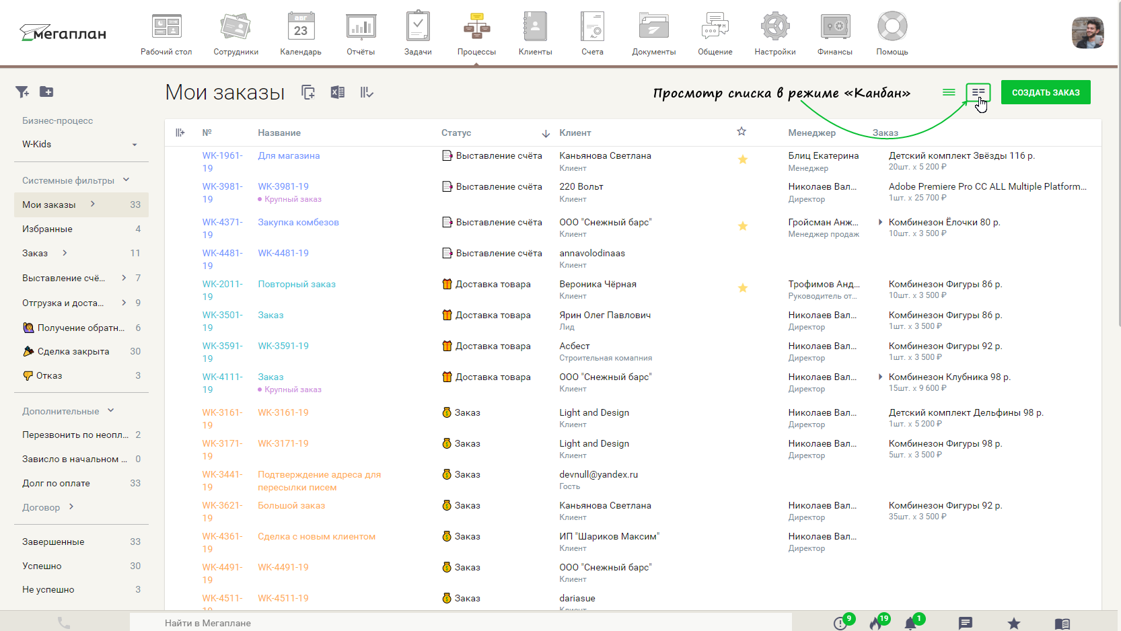The width and height of the screenshot is (1121, 631).
Task: Open the Клиенты section in top menu
Action: pos(535,34)
